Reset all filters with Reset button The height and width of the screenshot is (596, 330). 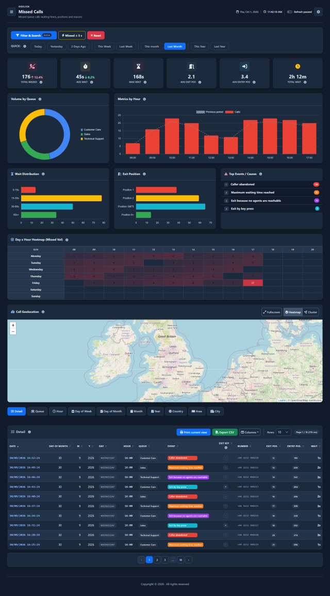[96, 36]
